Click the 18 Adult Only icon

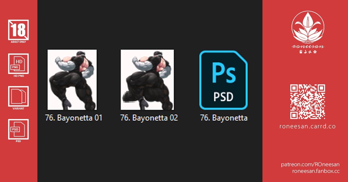pos(18,30)
